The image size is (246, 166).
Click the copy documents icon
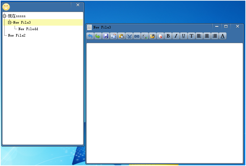pyautogui.click(x=114, y=36)
